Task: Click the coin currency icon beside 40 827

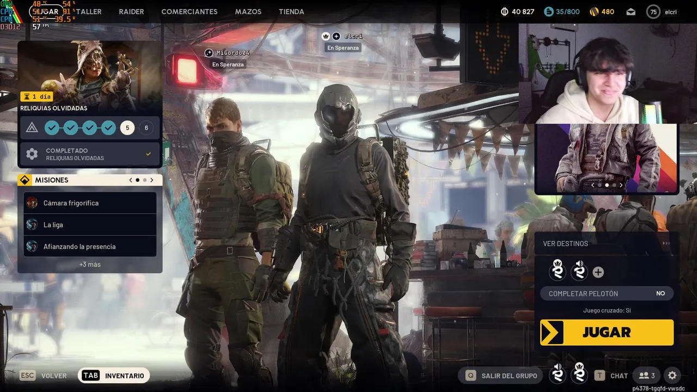Action: point(504,11)
